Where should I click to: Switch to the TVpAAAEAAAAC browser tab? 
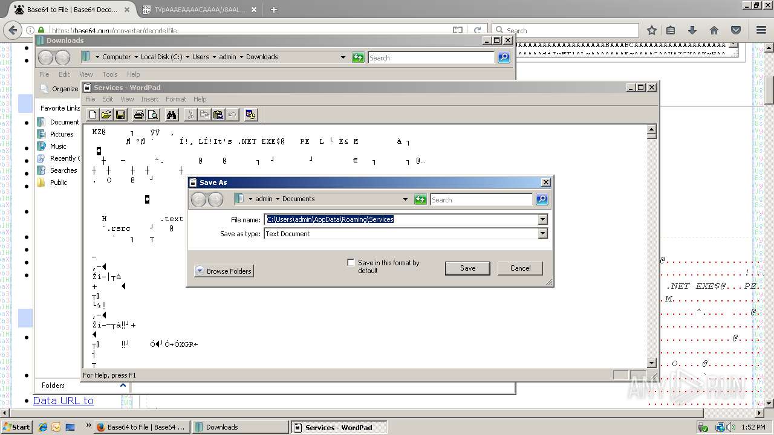point(200,10)
